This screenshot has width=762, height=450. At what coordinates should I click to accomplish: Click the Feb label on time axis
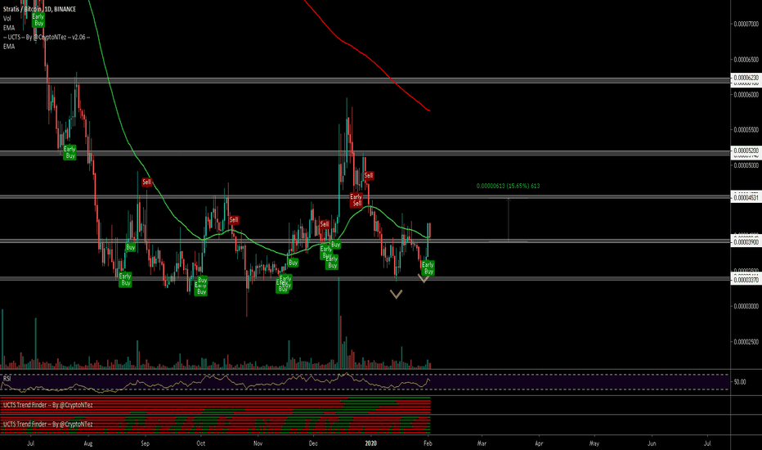coord(428,443)
